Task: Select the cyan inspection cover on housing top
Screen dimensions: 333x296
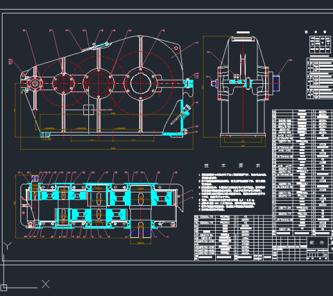Action: tap(101, 45)
